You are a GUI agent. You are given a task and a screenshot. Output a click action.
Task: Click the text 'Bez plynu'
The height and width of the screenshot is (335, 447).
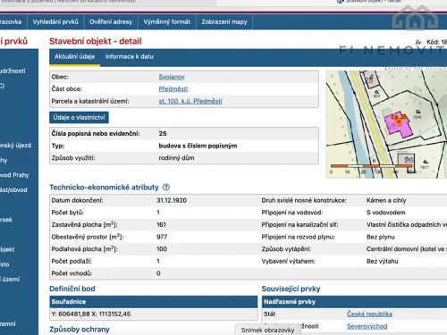[381, 237]
